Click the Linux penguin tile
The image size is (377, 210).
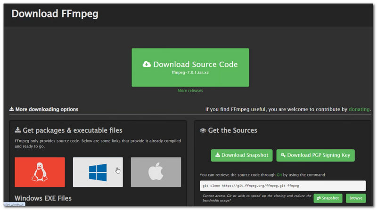click(40, 172)
